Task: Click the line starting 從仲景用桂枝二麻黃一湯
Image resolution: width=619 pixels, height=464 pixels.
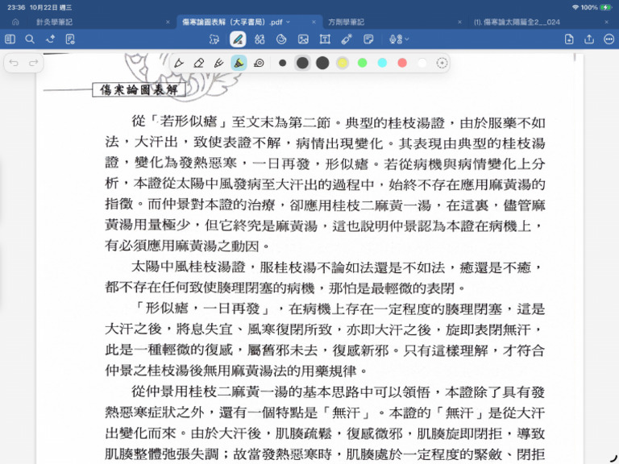Action: pyautogui.click(x=338, y=391)
